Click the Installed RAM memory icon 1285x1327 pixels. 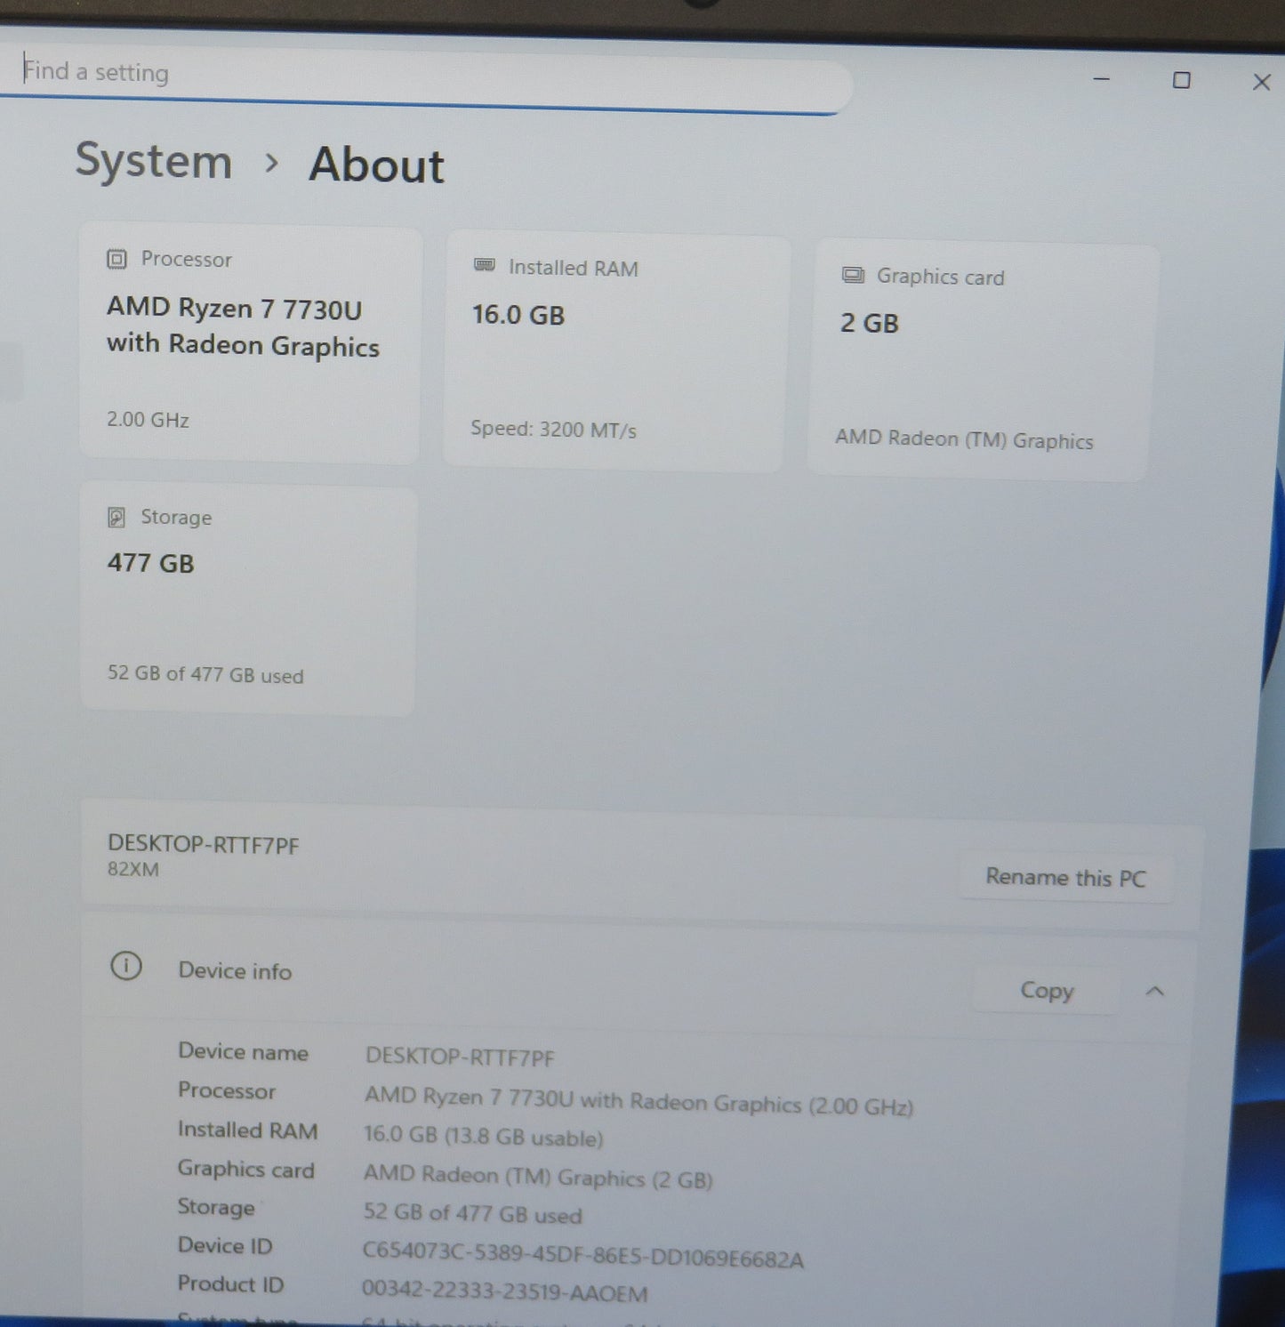pyautogui.click(x=485, y=265)
